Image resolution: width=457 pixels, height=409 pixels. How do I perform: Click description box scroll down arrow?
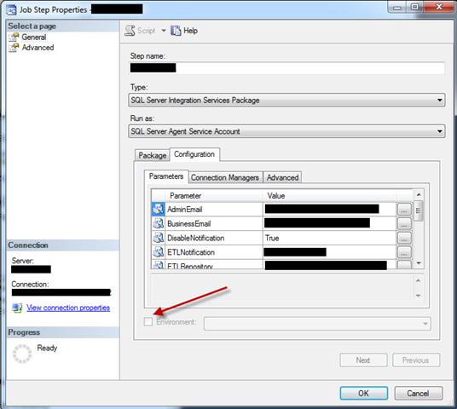419,296
